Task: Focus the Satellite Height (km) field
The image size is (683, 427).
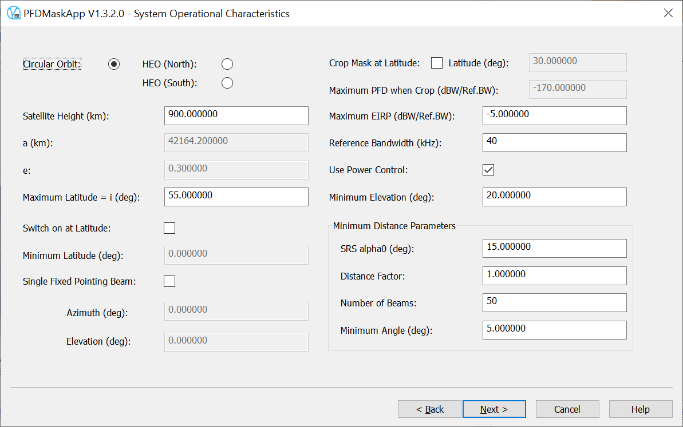Action: pos(236,115)
